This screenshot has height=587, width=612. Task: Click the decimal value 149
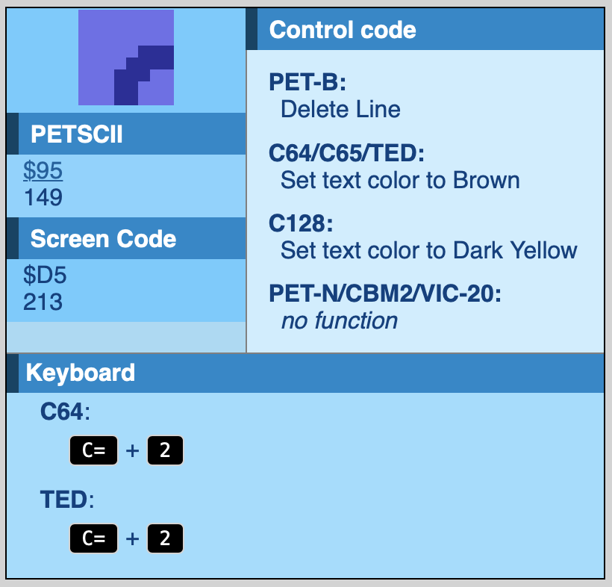coord(43,198)
